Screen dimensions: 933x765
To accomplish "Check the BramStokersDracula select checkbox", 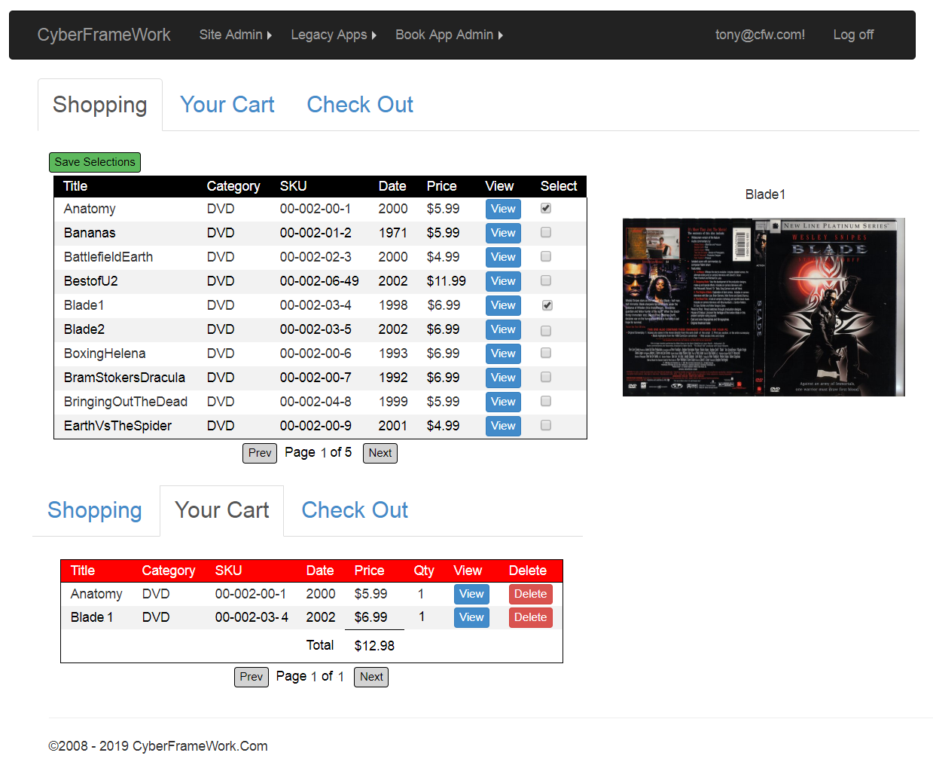I will click(546, 377).
